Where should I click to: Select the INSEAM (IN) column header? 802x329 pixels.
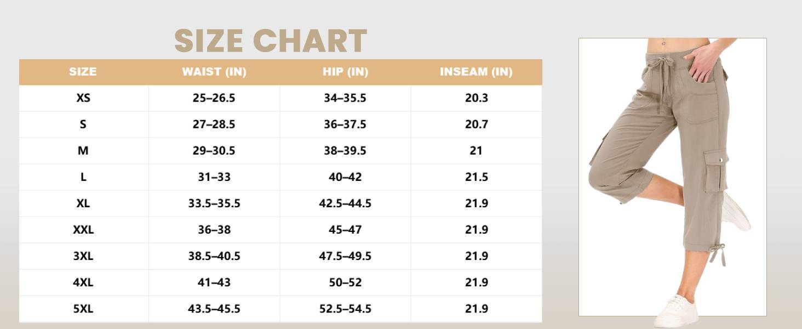476,72
